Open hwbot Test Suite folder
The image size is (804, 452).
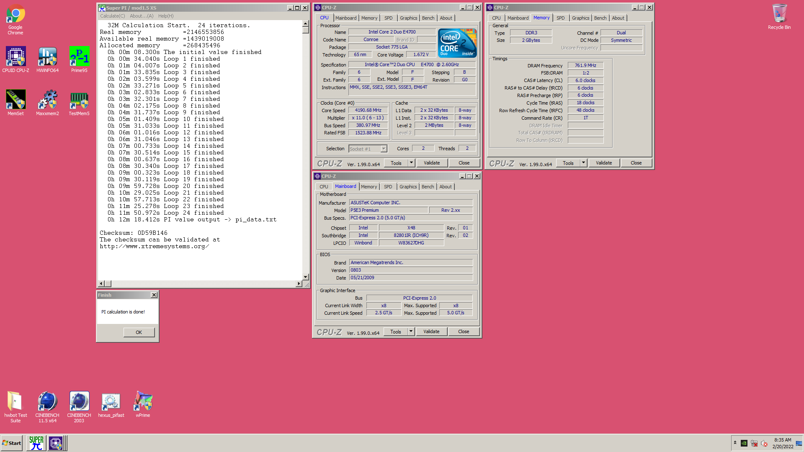click(15, 407)
